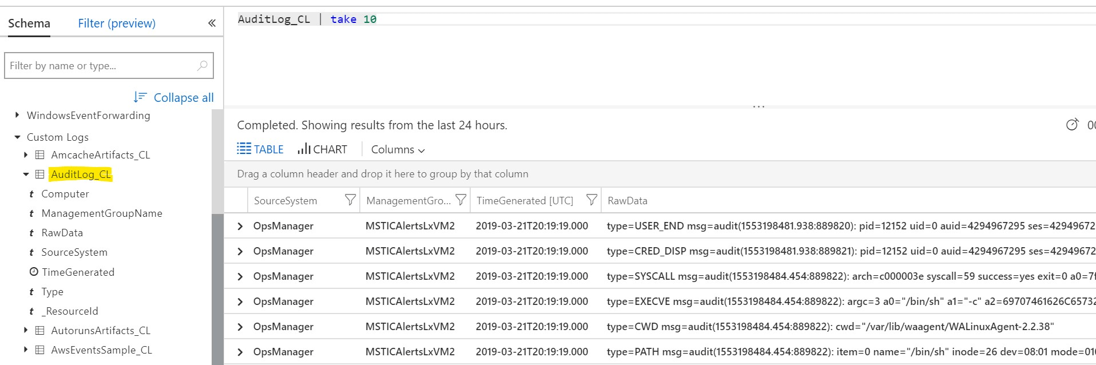Click the timestamp in the USER_END row

(x=532, y=226)
